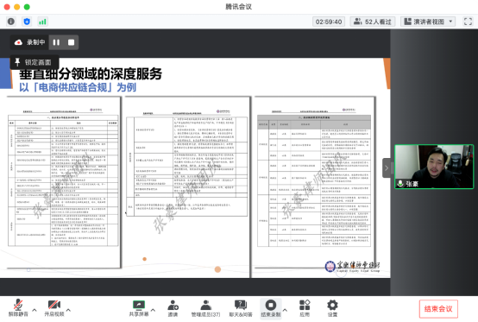Click the red 结束会议 button
This screenshot has height=322, width=478.
pyautogui.click(x=438, y=309)
